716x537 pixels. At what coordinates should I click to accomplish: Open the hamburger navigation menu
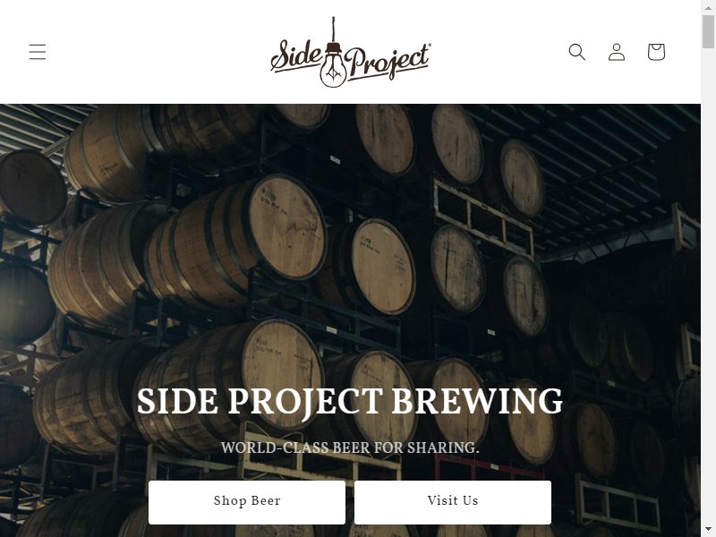[38, 52]
